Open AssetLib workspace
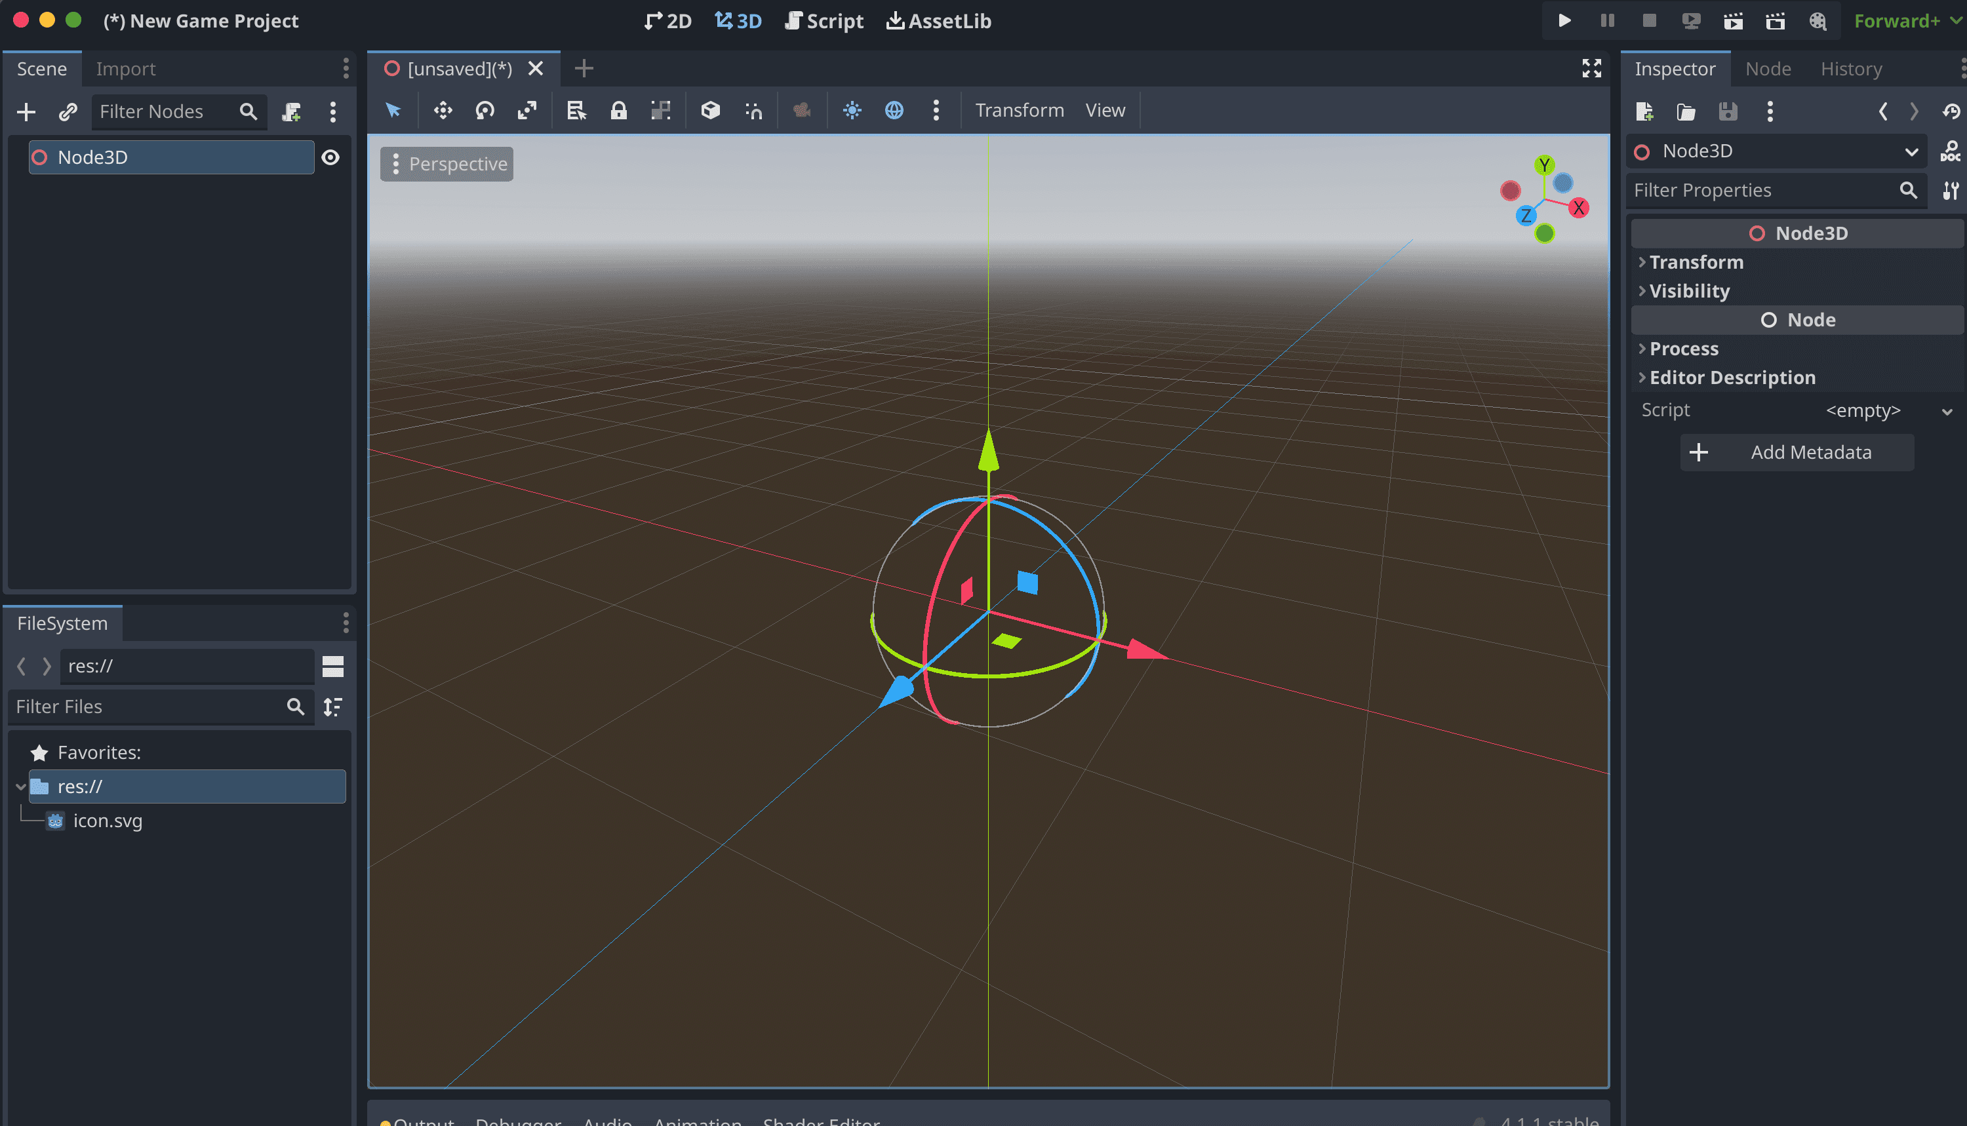 click(938, 21)
